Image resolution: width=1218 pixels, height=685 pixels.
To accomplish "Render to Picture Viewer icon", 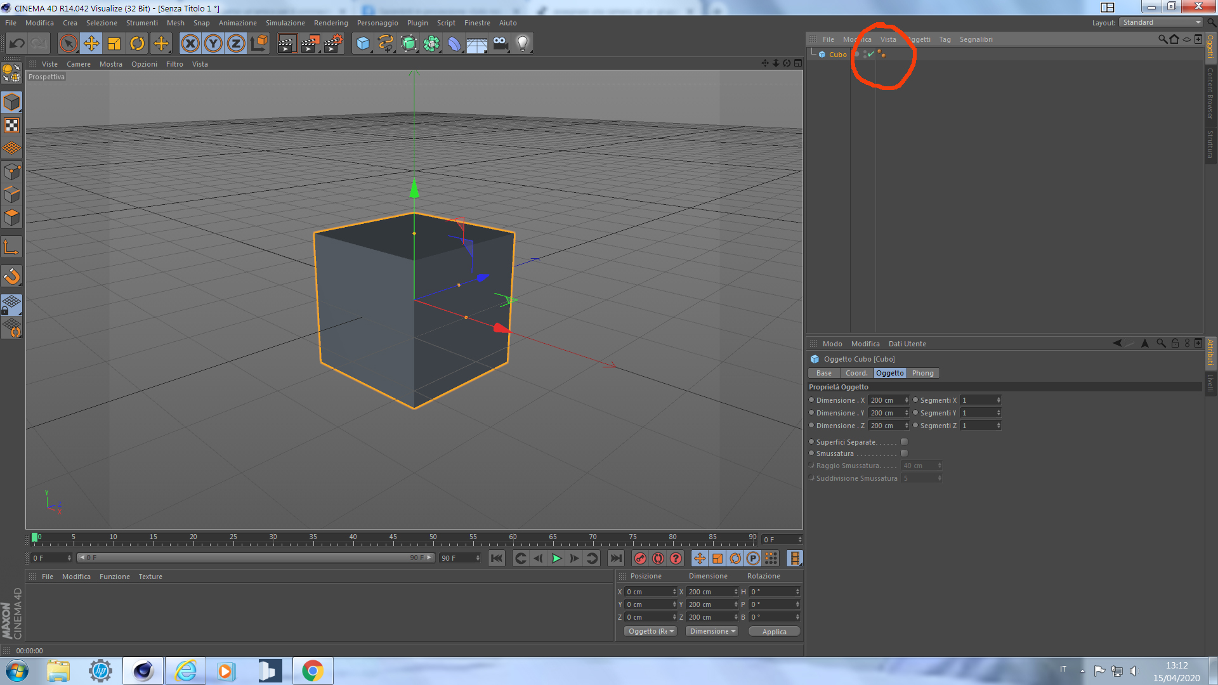I will [x=310, y=43].
